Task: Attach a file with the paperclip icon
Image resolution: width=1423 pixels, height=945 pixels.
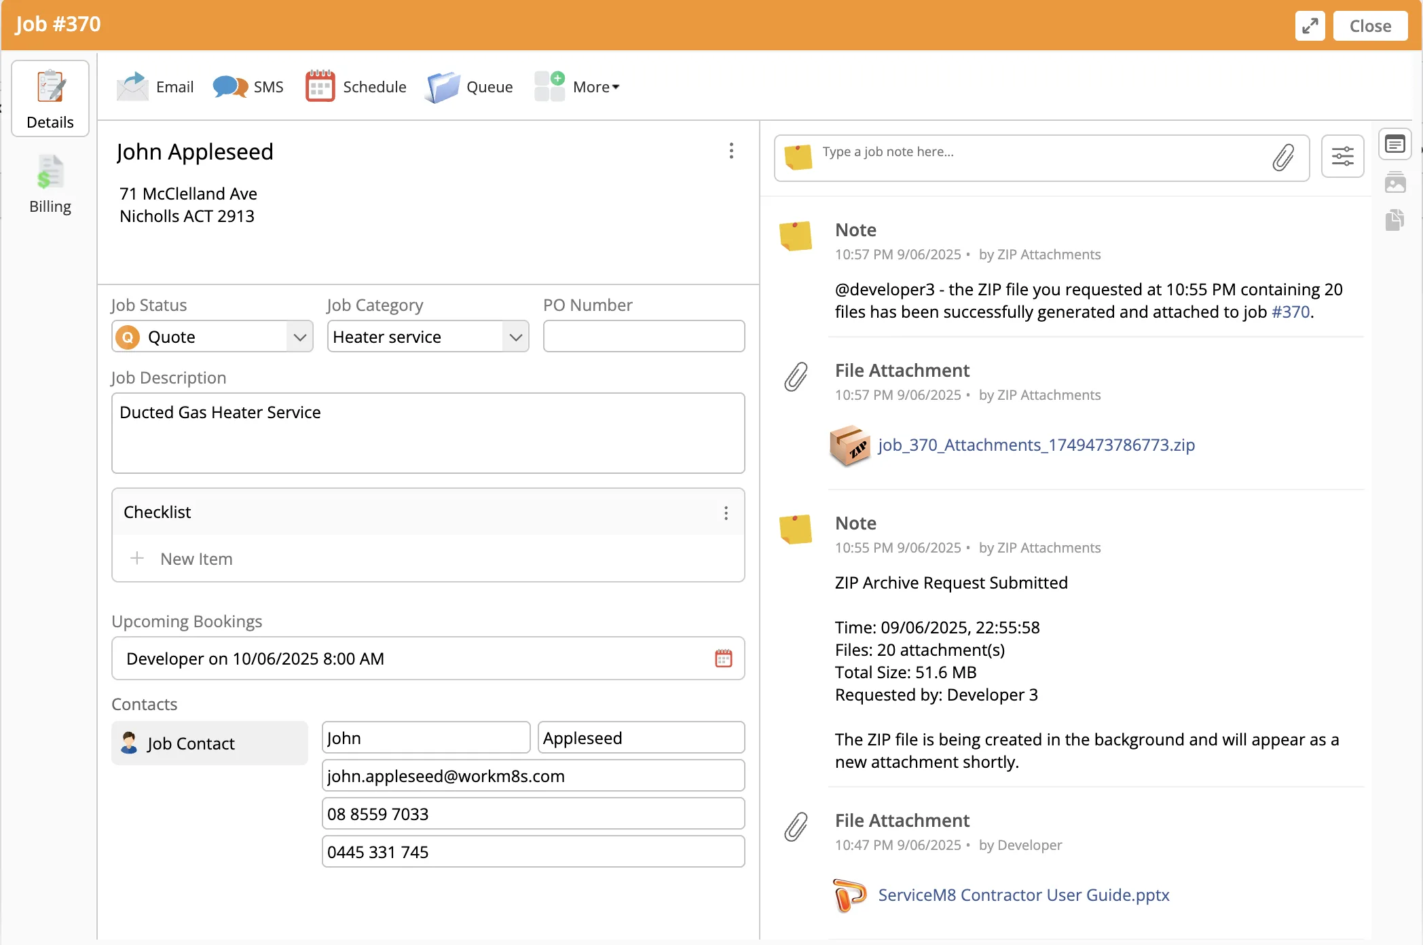Action: [1282, 157]
